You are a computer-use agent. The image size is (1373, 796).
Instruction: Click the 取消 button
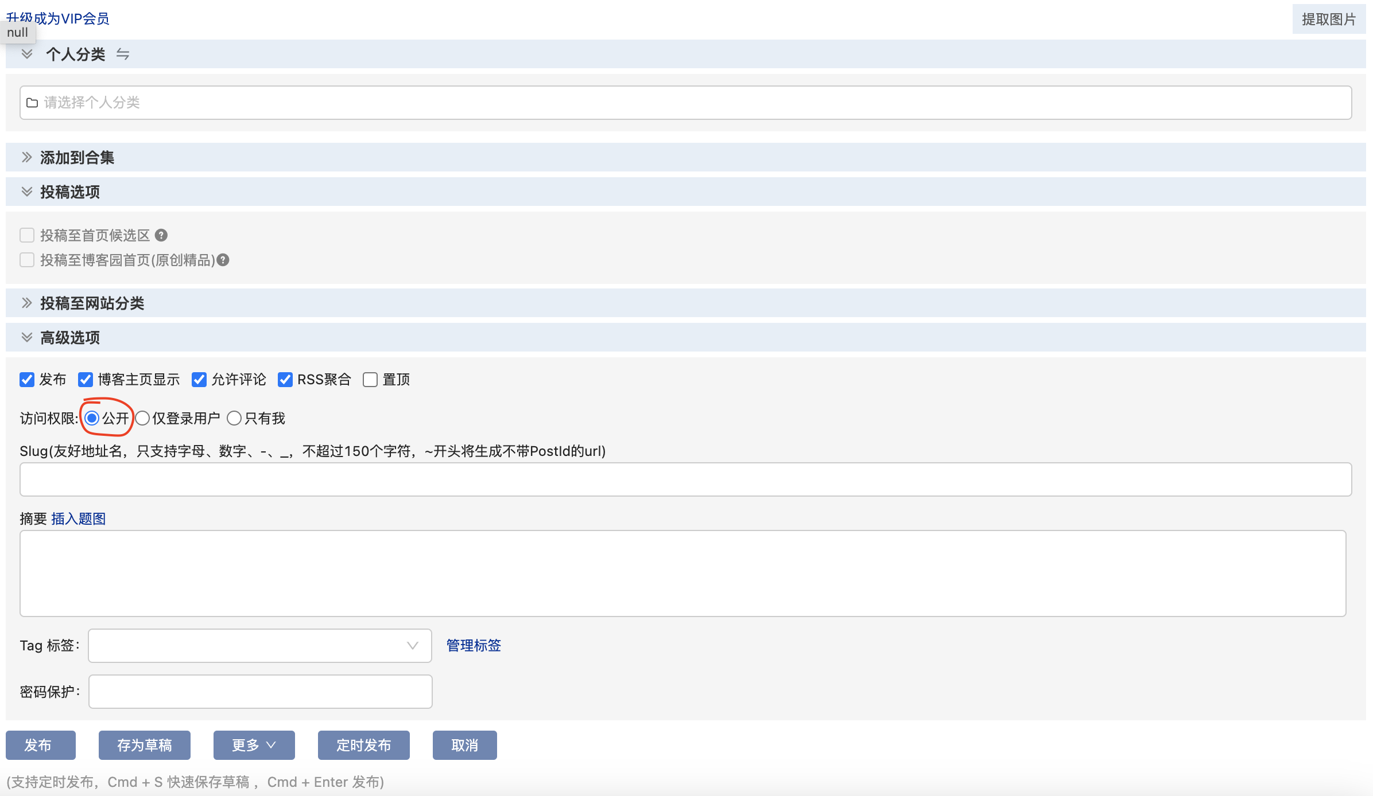(465, 745)
